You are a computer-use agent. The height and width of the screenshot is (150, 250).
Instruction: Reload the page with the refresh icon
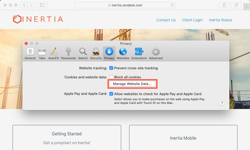pos(172,5)
